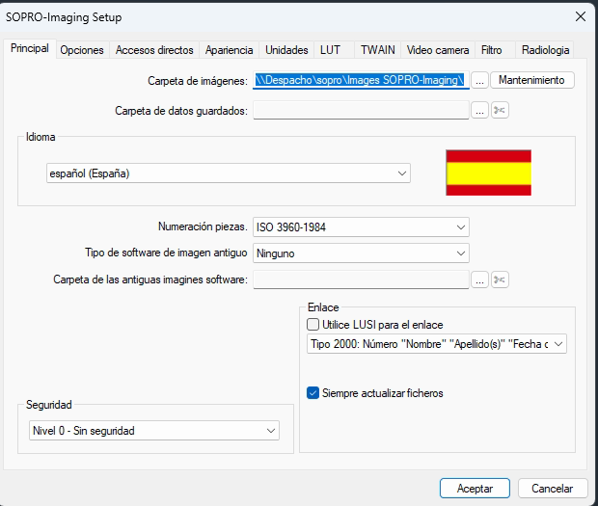Open Numeración piezas dropdown
This screenshot has height=506, width=598.
click(361, 227)
